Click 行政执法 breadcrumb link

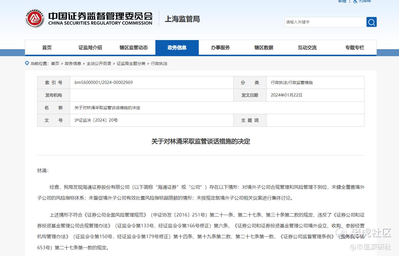[159, 63]
